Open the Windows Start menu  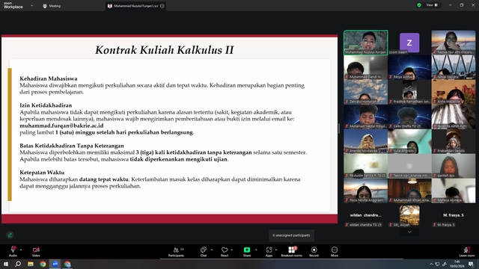[x=6, y=264]
